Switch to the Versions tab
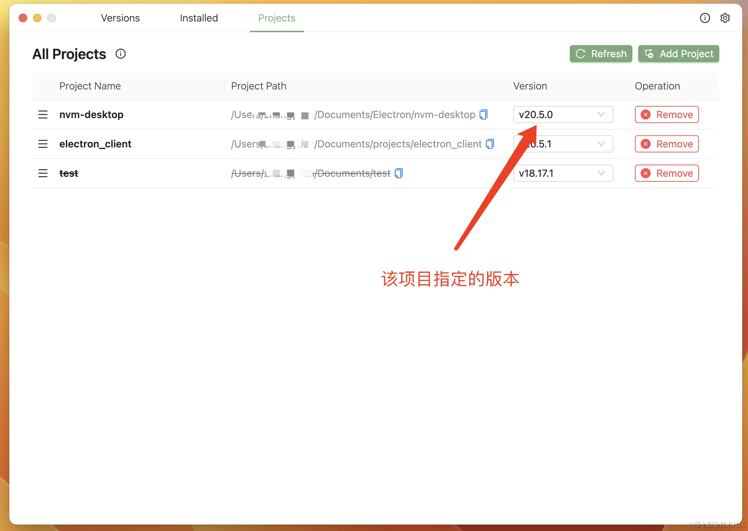748x531 pixels. pyautogui.click(x=120, y=18)
